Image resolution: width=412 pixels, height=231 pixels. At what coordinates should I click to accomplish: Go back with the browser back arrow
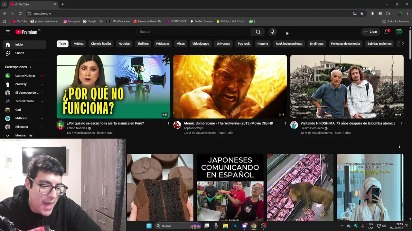point(5,13)
